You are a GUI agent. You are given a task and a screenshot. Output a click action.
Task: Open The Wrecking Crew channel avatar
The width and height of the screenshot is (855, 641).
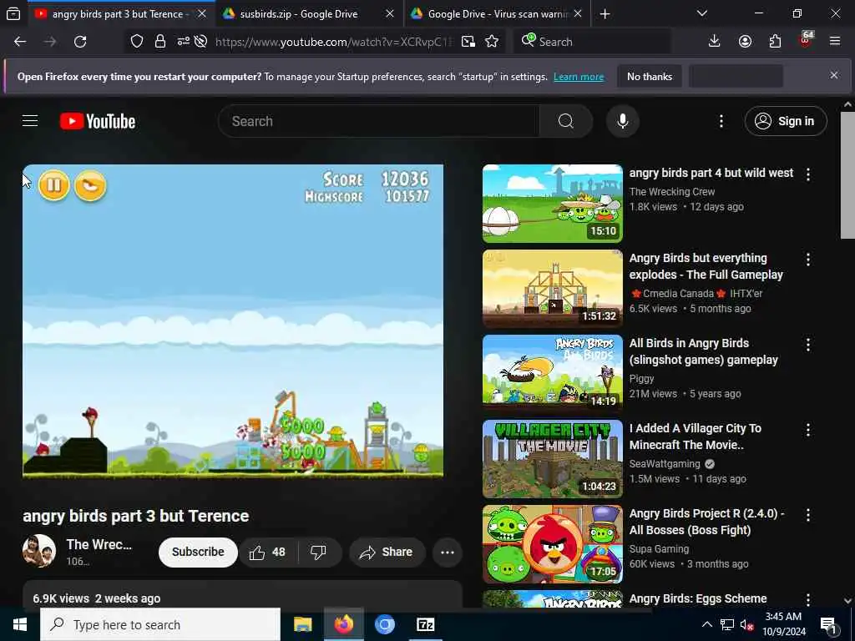(38, 551)
